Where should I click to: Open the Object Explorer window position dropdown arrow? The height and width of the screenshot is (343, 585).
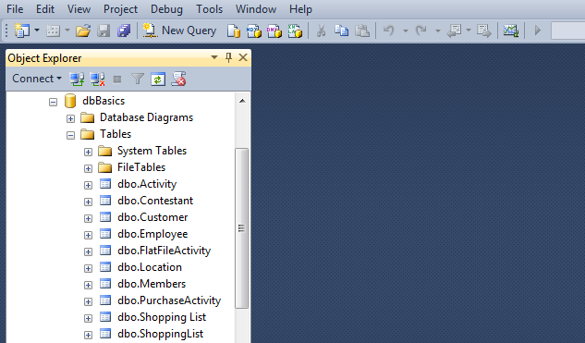click(214, 57)
